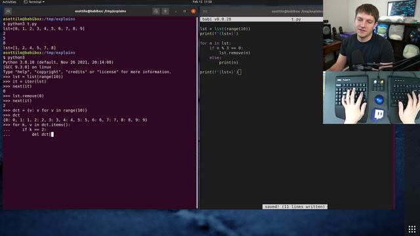Click the webcam video feed
420x236 pixels.
371,35
